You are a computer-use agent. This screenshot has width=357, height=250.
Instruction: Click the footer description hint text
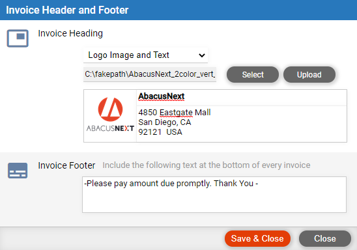tap(207, 165)
